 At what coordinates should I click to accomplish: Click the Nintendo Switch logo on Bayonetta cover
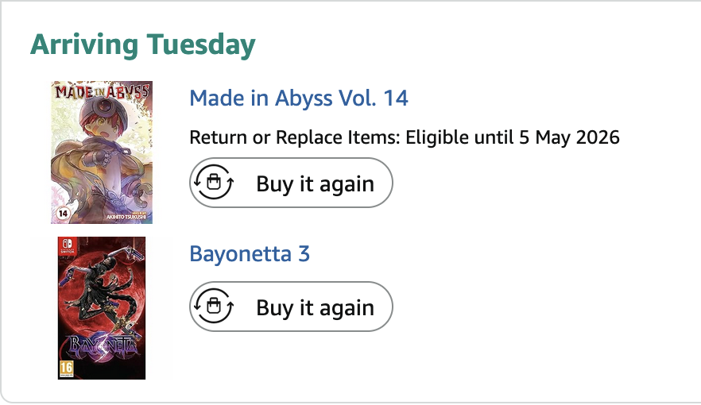[x=65, y=247]
